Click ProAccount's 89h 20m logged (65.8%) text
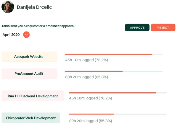The image size is (177, 126). point(87,77)
